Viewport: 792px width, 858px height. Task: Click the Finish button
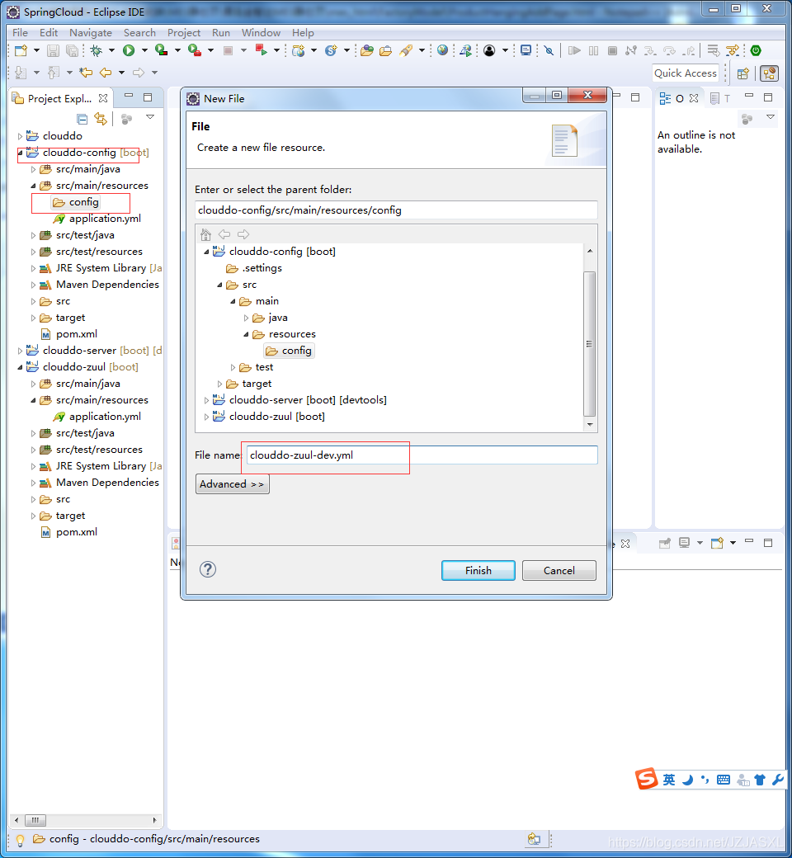click(478, 570)
